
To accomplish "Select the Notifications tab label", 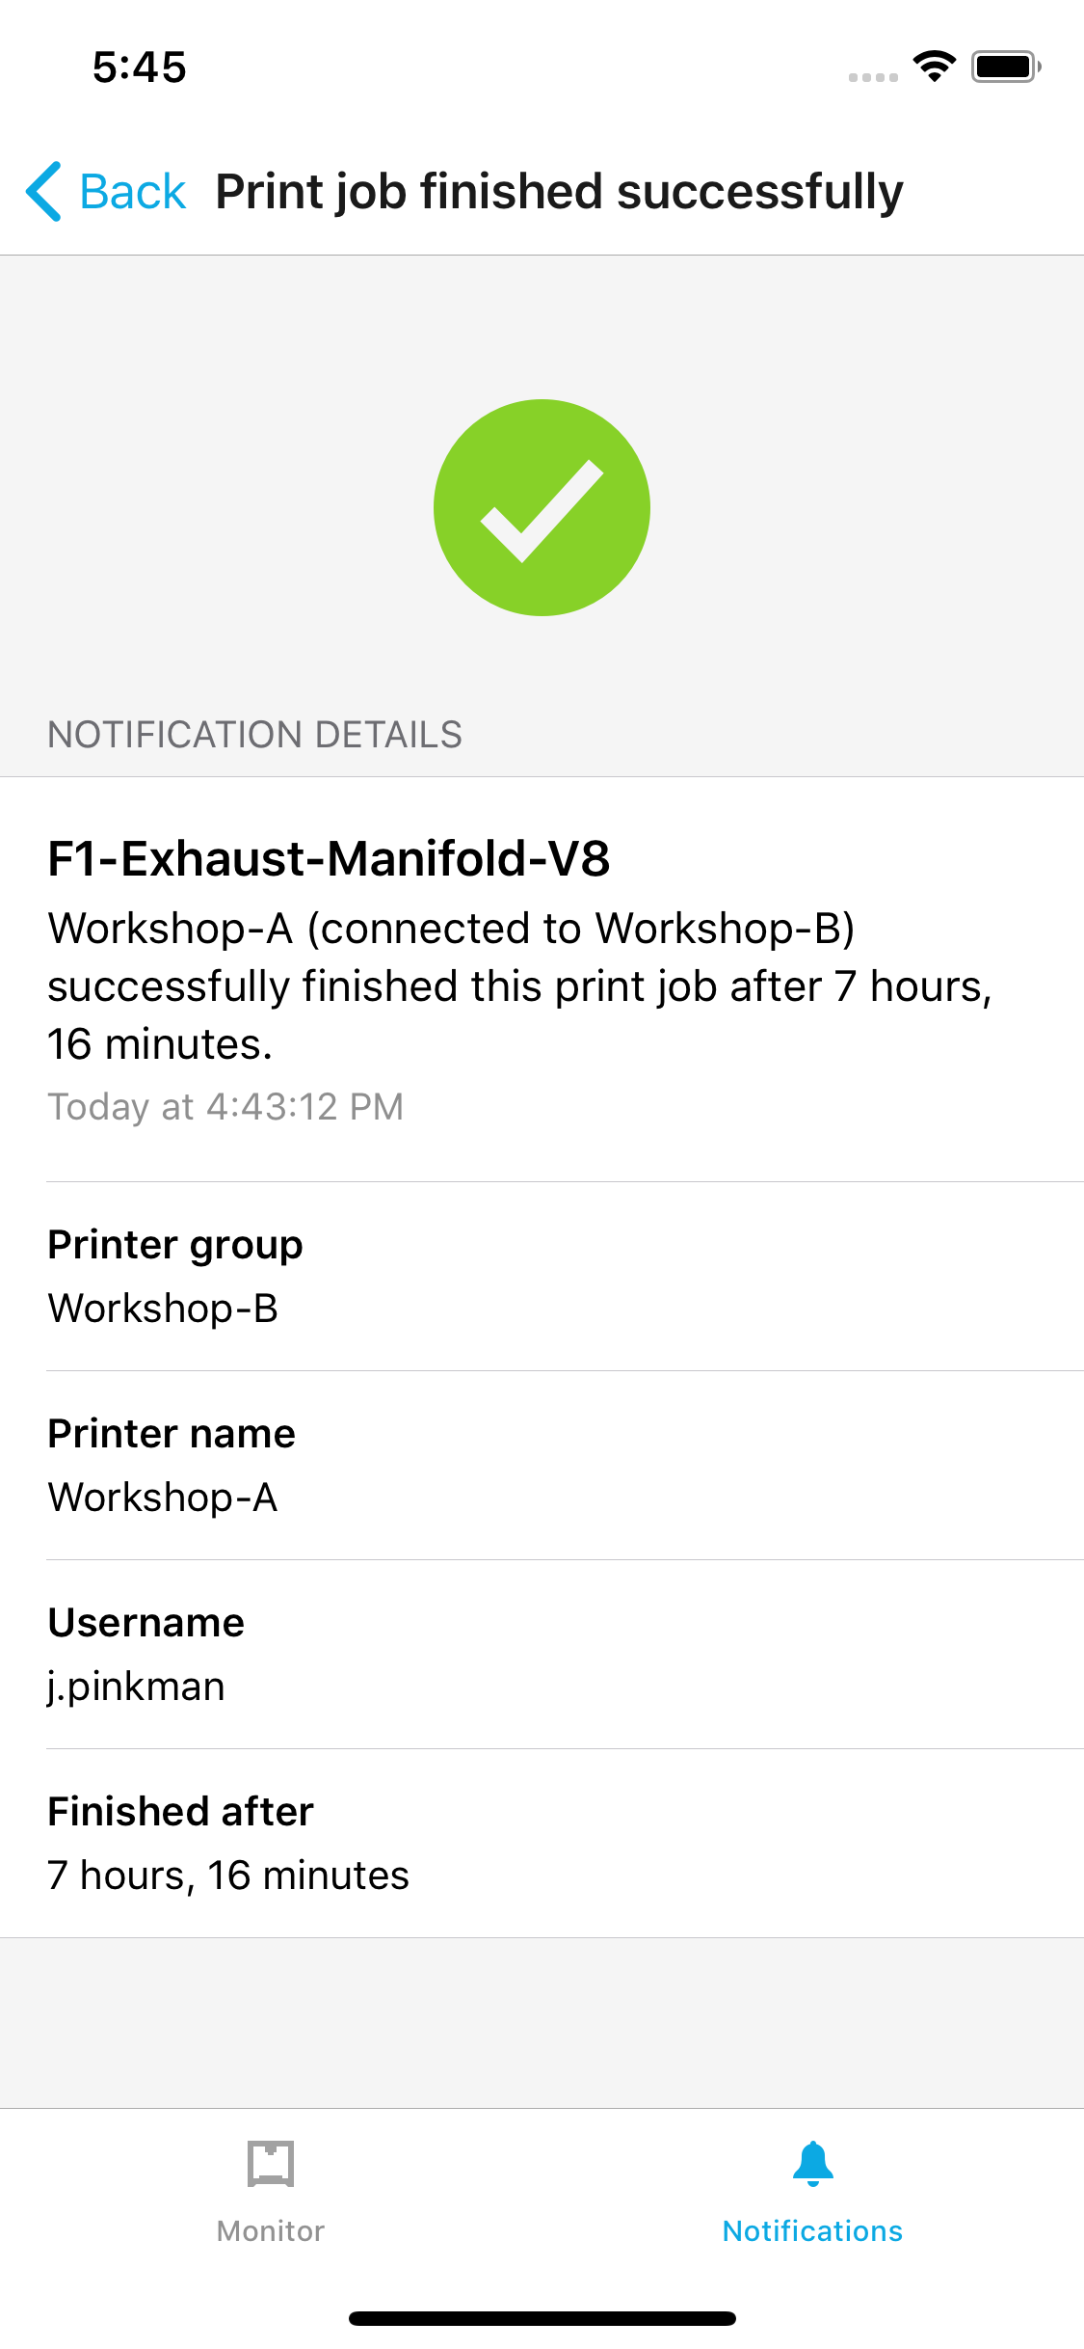I will [x=812, y=2230].
